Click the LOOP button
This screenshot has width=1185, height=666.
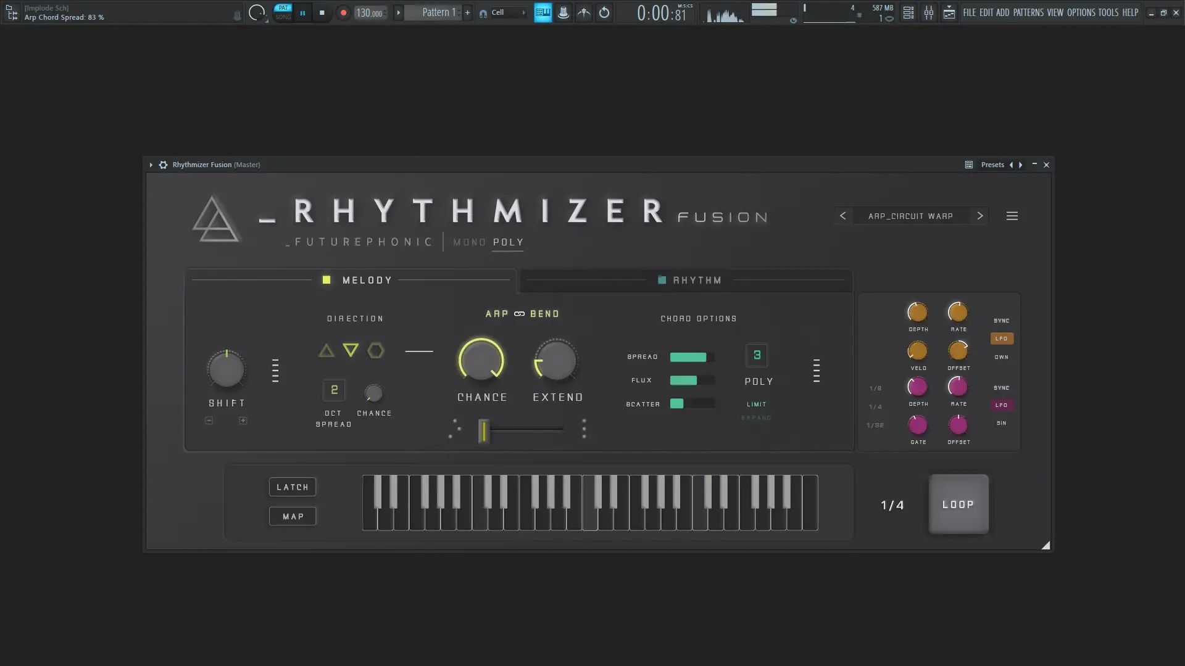(x=958, y=504)
